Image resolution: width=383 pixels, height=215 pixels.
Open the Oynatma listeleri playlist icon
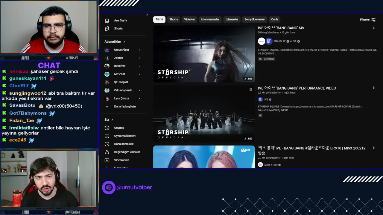pyautogui.click(x=107, y=136)
